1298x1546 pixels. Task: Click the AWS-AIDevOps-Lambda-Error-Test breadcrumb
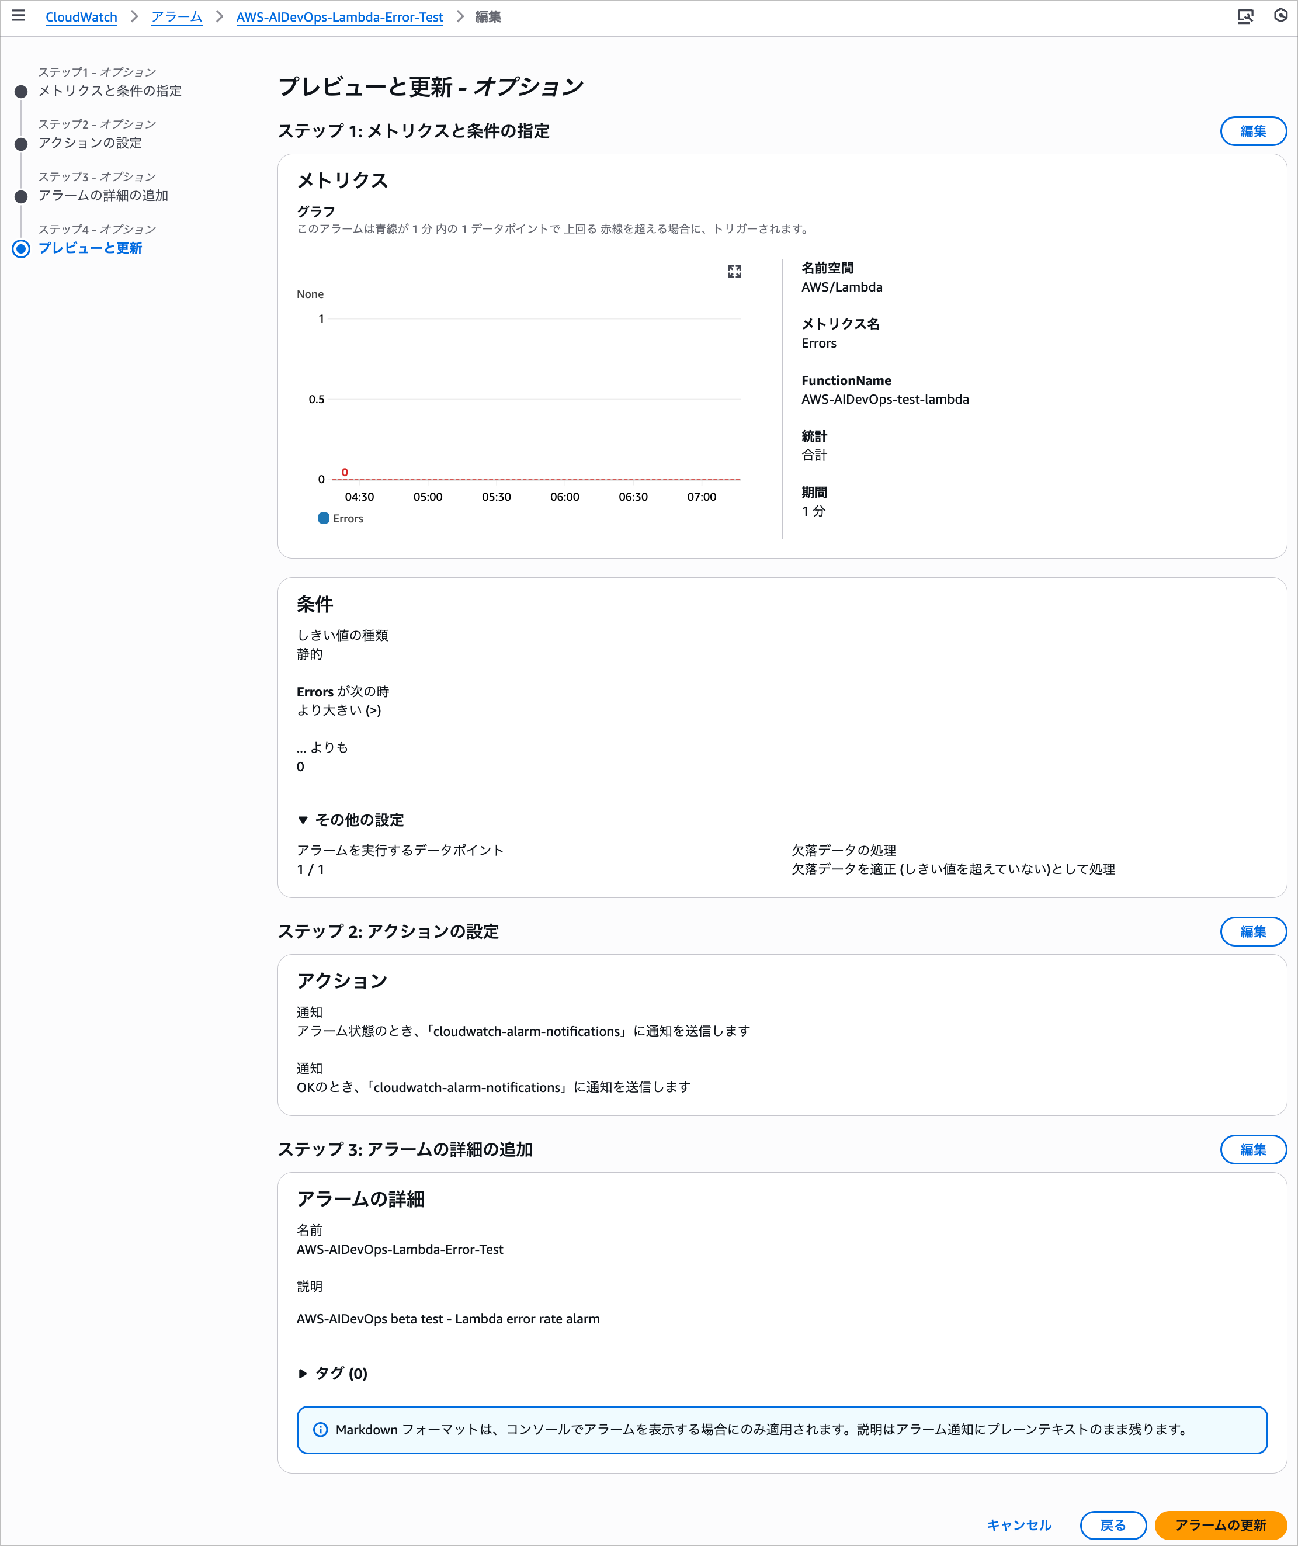pos(339,17)
